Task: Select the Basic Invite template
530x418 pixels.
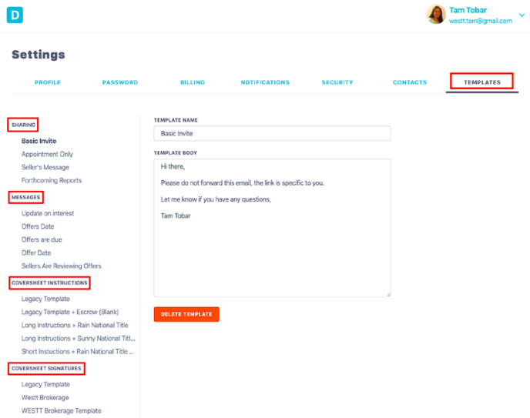Action: pyautogui.click(x=39, y=141)
